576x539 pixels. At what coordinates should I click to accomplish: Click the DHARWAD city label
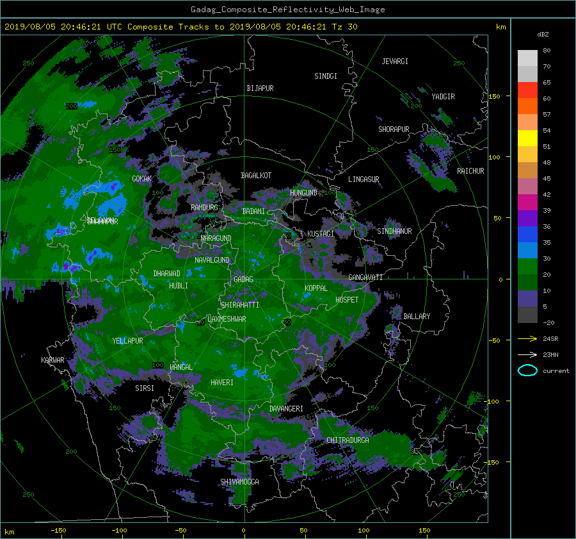[167, 274]
